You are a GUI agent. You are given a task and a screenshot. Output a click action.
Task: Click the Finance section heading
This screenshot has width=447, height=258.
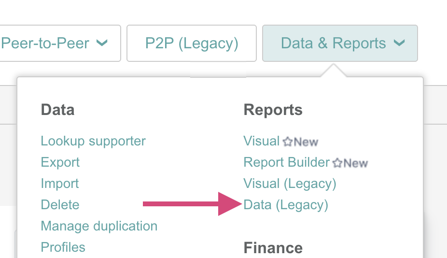273,248
